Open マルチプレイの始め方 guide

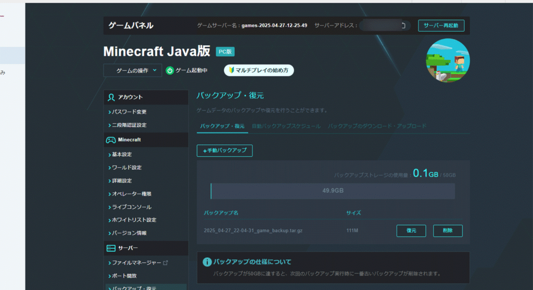coord(259,70)
